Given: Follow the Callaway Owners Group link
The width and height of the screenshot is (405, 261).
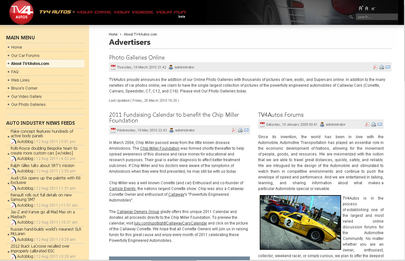Looking at the screenshot, I should 138,212.
